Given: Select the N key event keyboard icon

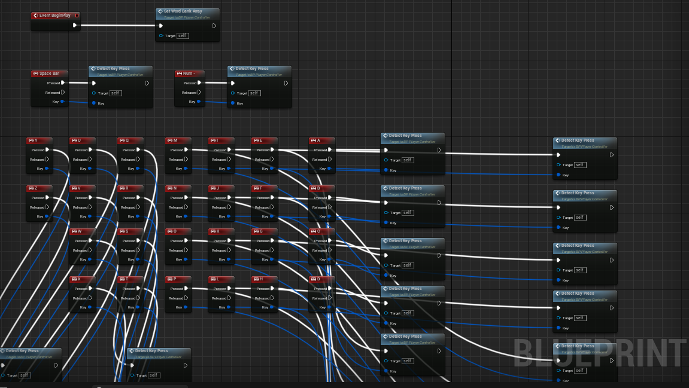Looking at the screenshot, I should click(169, 188).
